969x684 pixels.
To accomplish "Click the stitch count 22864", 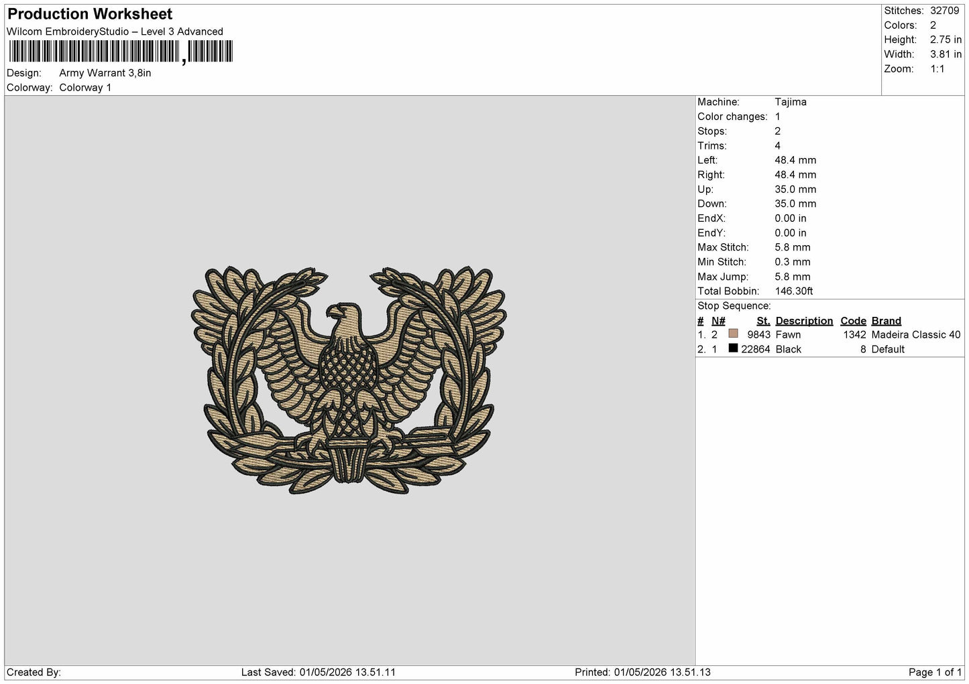I will point(756,350).
